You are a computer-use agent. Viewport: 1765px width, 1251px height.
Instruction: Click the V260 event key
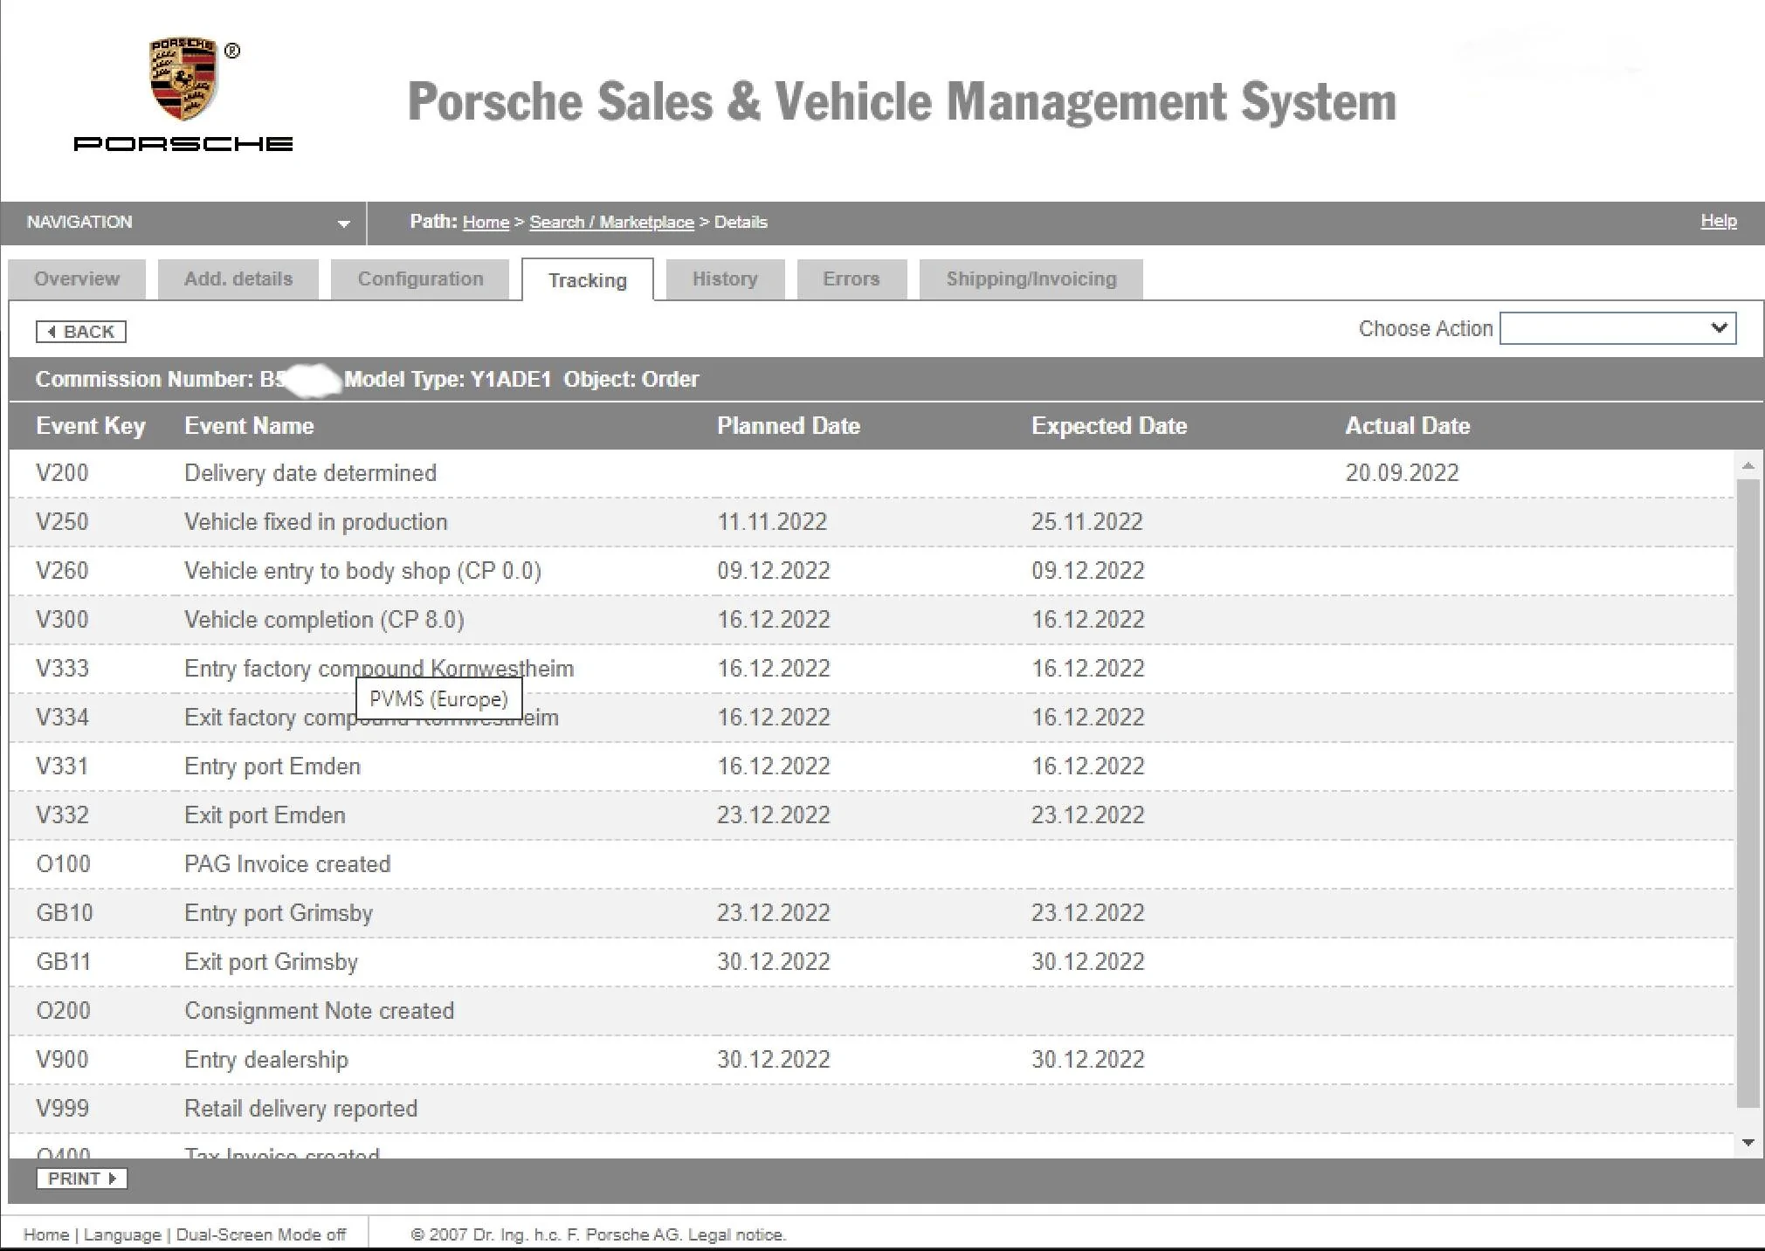click(62, 571)
